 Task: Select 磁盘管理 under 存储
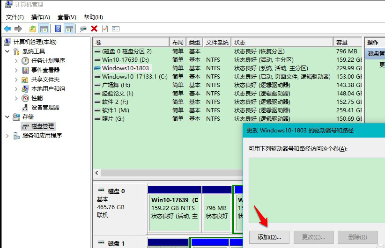43,126
